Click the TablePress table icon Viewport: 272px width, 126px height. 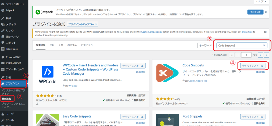pos(3,49)
